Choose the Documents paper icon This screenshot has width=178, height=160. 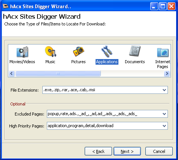tap(135, 51)
